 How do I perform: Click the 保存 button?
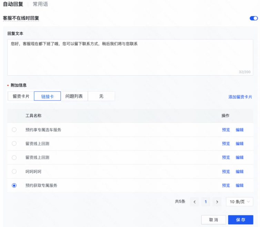(x=241, y=220)
